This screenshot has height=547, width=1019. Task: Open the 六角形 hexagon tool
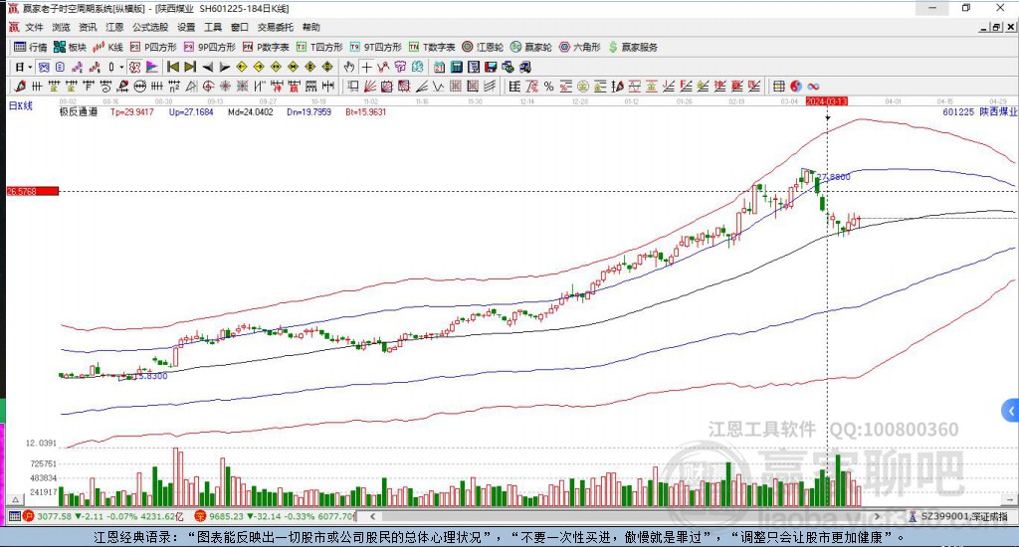click(x=580, y=47)
